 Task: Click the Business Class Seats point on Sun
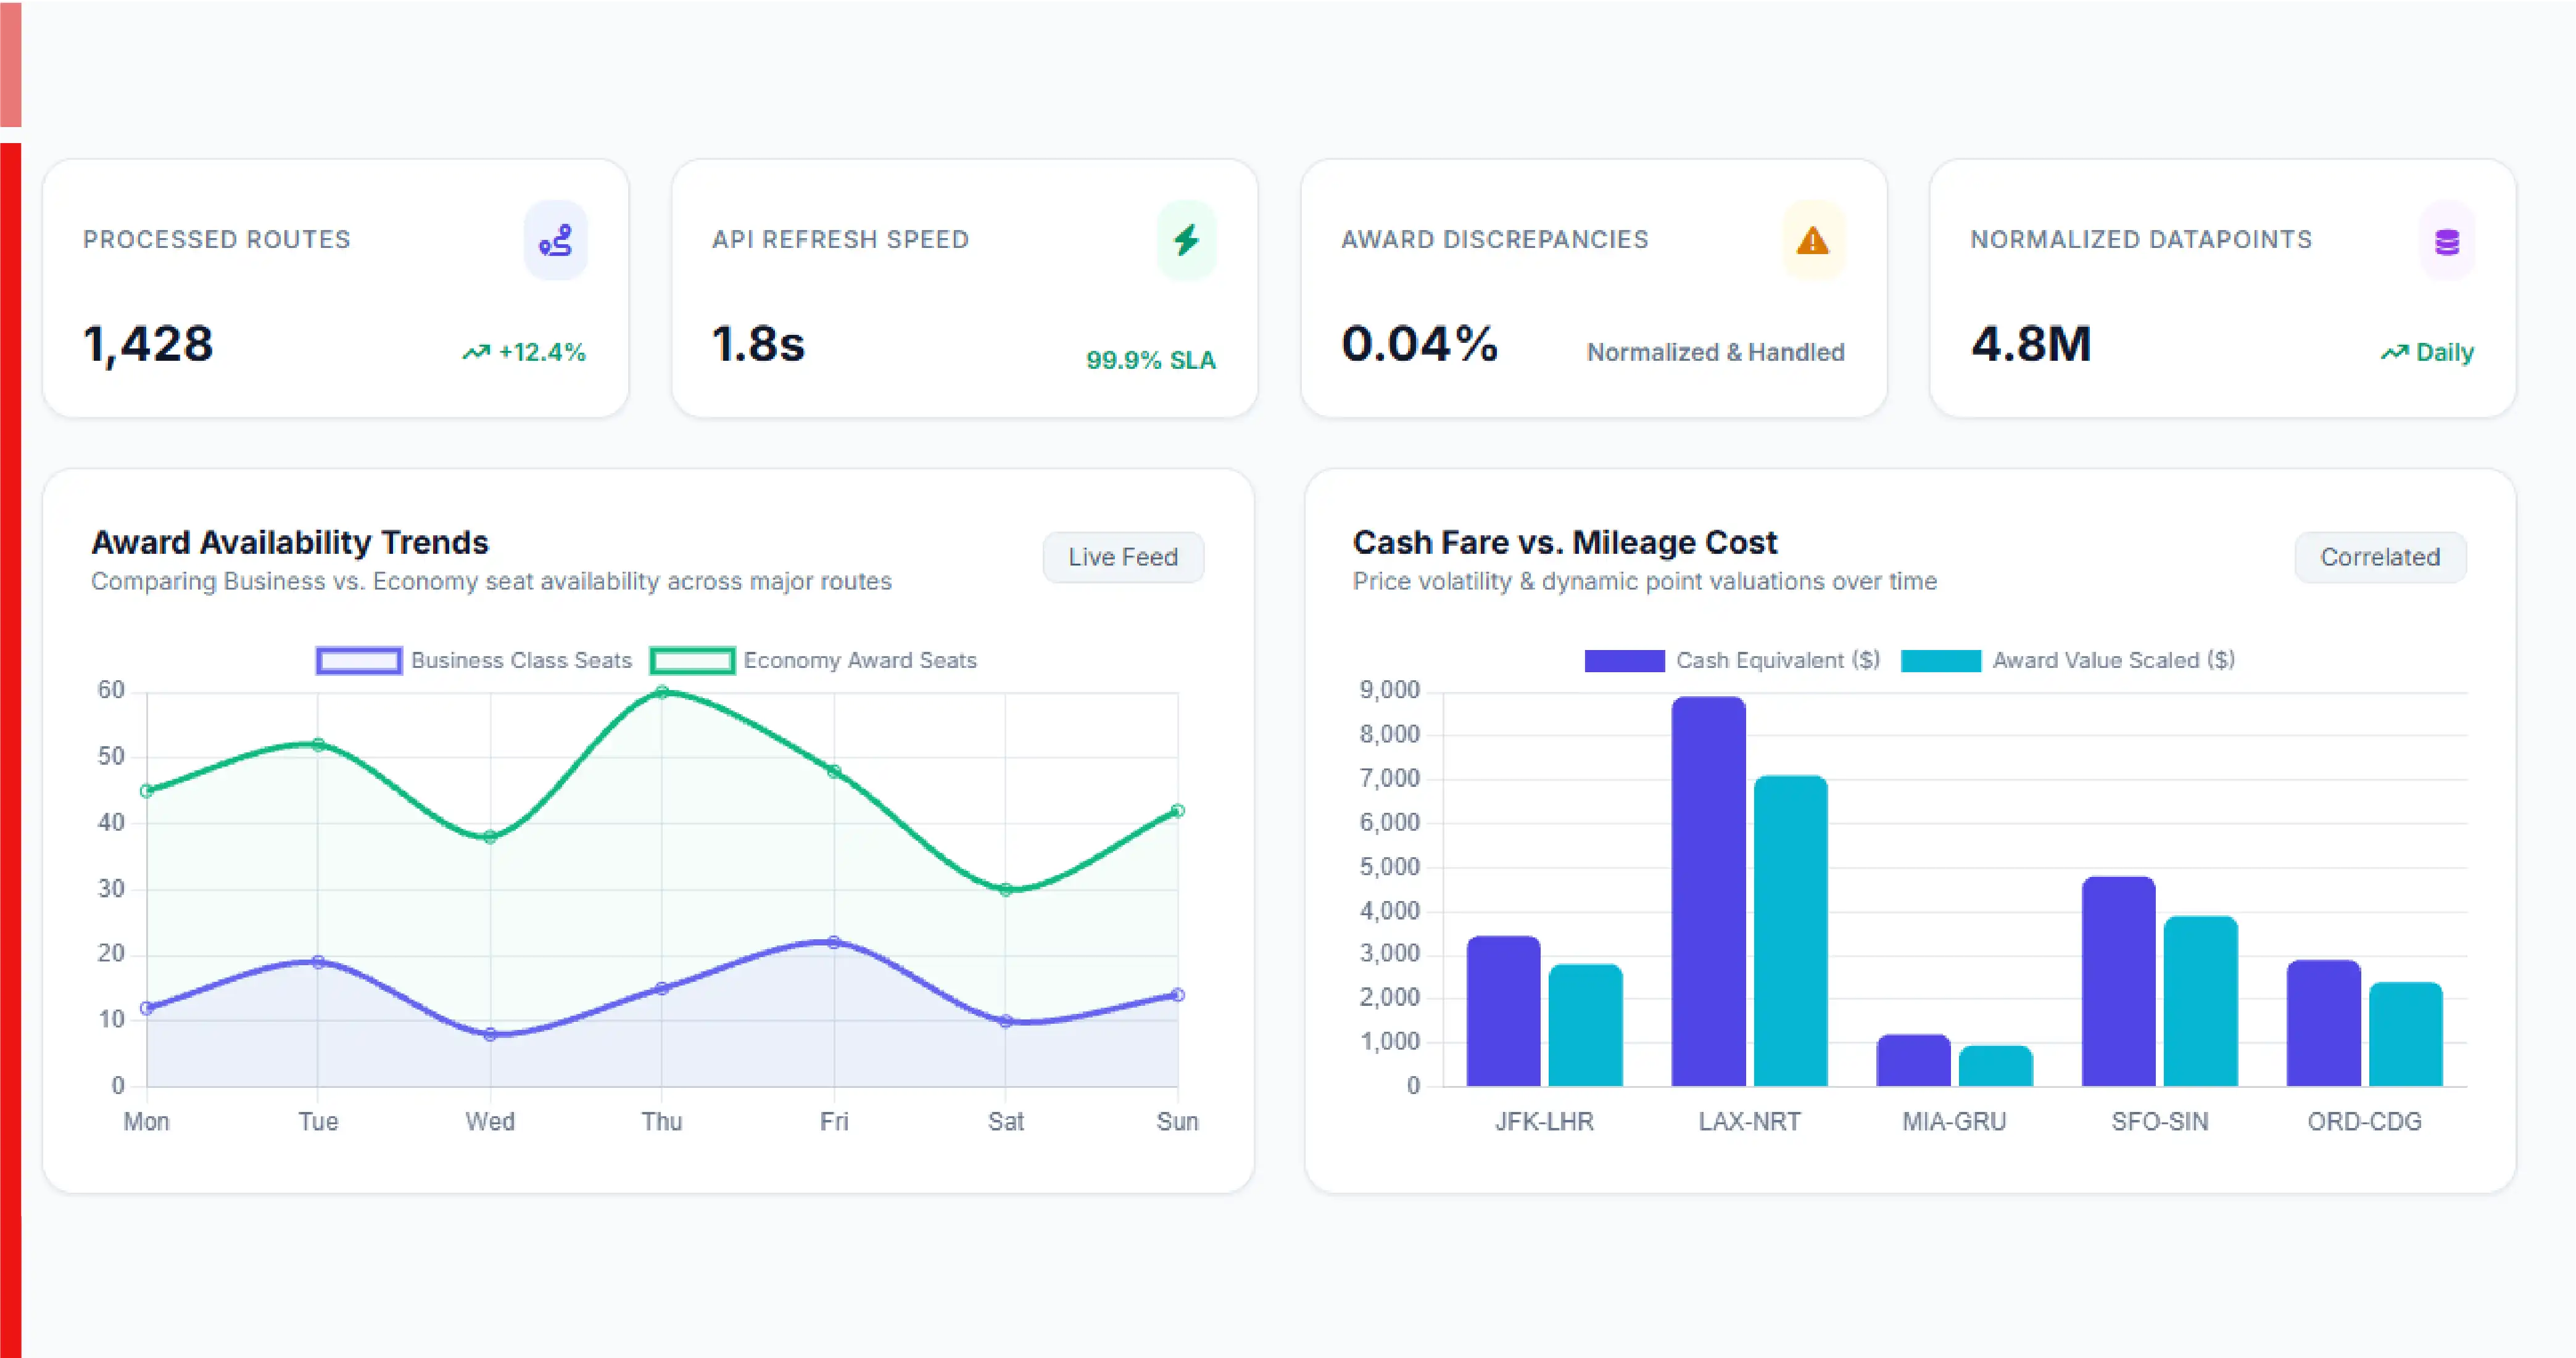point(1178,995)
